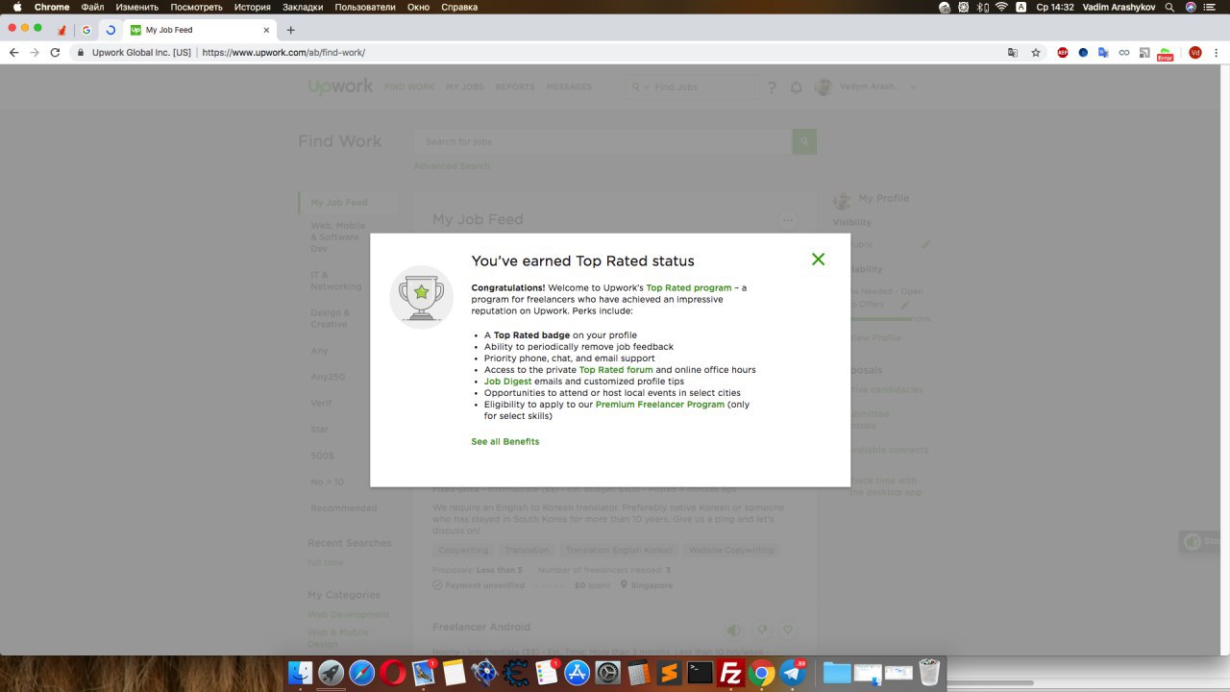Open the MY JOBS navigation item
The image size is (1230, 692).
click(465, 87)
